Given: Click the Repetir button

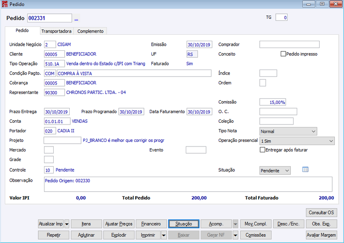Looking at the screenshot, I should pos(54,235).
